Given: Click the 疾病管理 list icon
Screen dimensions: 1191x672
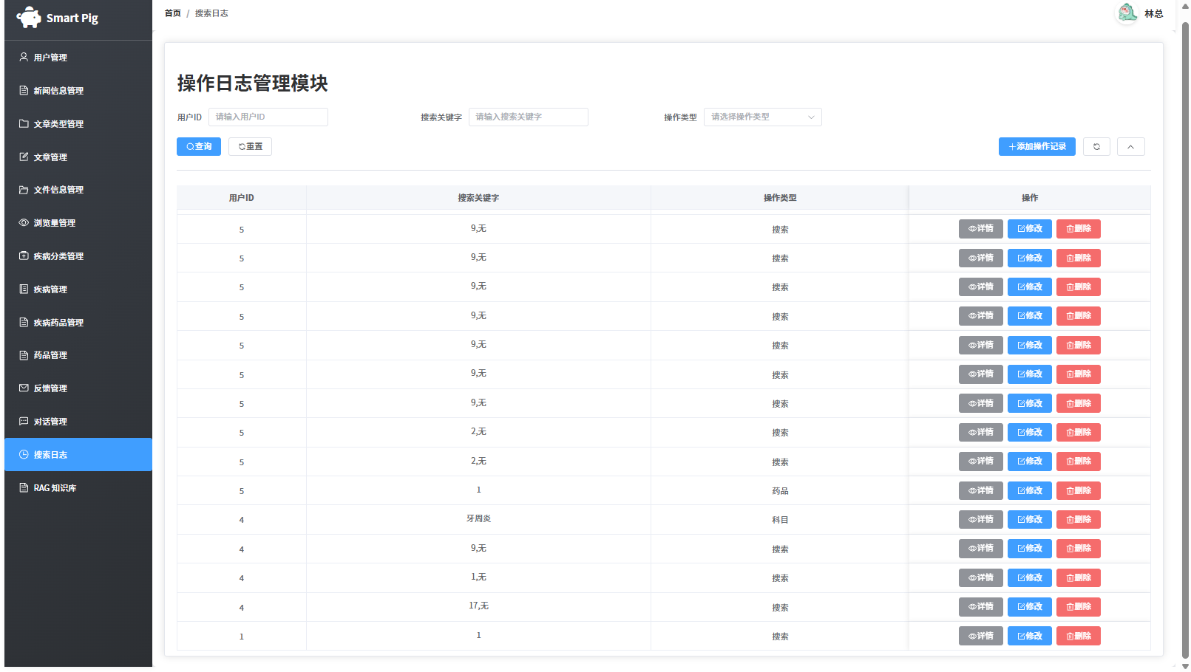Looking at the screenshot, I should (x=24, y=289).
